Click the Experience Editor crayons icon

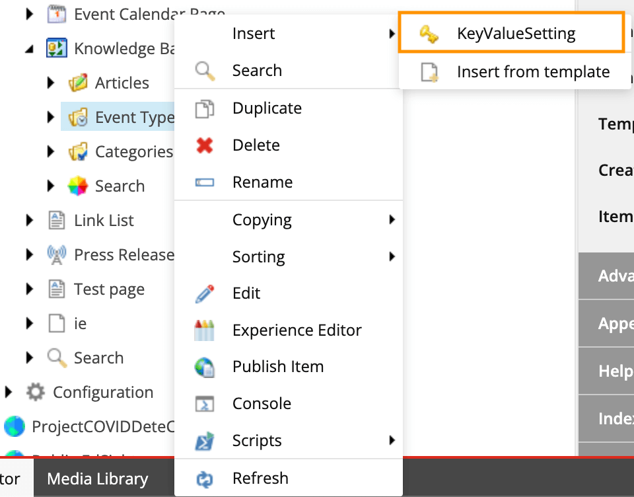[205, 330]
